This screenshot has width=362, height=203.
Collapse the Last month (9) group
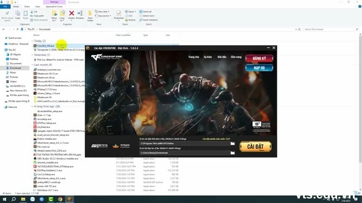click(x=32, y=65)
